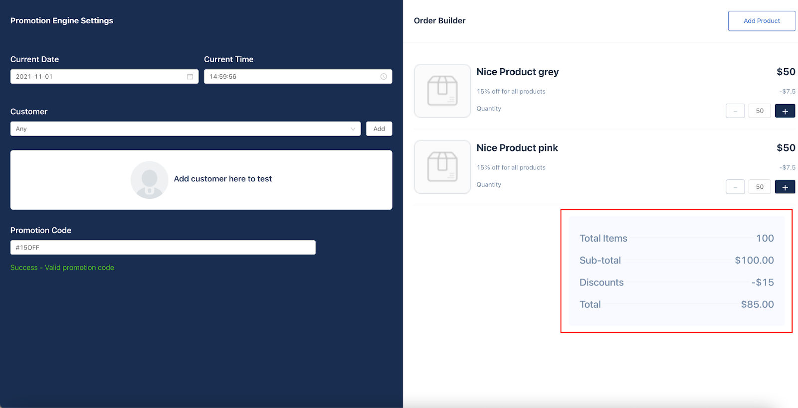Image resolution: width=798 pixels, height=408 pixels.
Task: Increase quantity of Nice Product pink
Action: pos(785,187)
